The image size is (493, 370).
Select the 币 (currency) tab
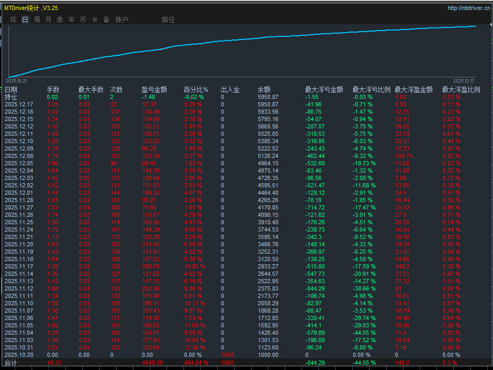pyautogui.click(x=83, y=19)
